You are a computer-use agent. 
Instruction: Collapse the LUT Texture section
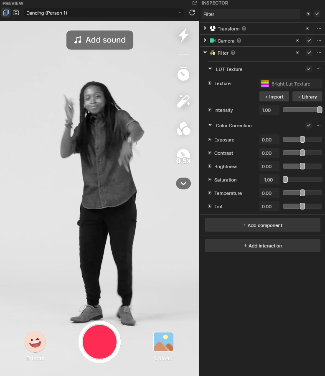(x=210, y=68)
